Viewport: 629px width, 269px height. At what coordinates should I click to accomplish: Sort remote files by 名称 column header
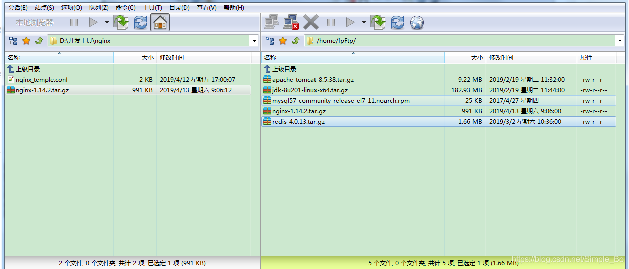coord(353,58)
